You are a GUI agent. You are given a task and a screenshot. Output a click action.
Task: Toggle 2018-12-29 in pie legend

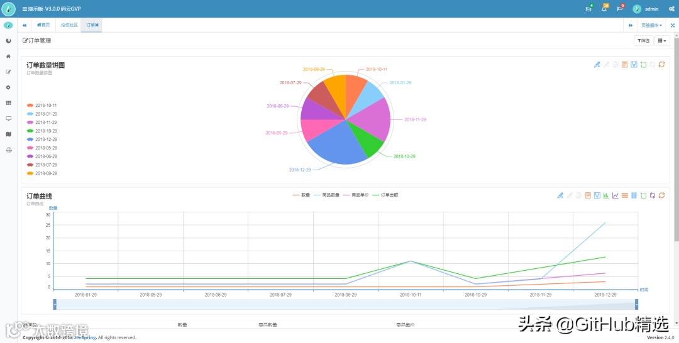[41, 139]
